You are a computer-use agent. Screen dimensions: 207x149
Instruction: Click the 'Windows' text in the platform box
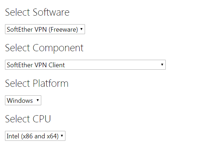[x=20, y=101]
